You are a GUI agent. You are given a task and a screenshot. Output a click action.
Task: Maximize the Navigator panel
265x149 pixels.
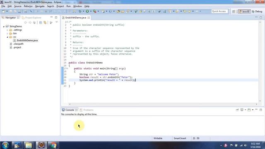tap(56, 17)
